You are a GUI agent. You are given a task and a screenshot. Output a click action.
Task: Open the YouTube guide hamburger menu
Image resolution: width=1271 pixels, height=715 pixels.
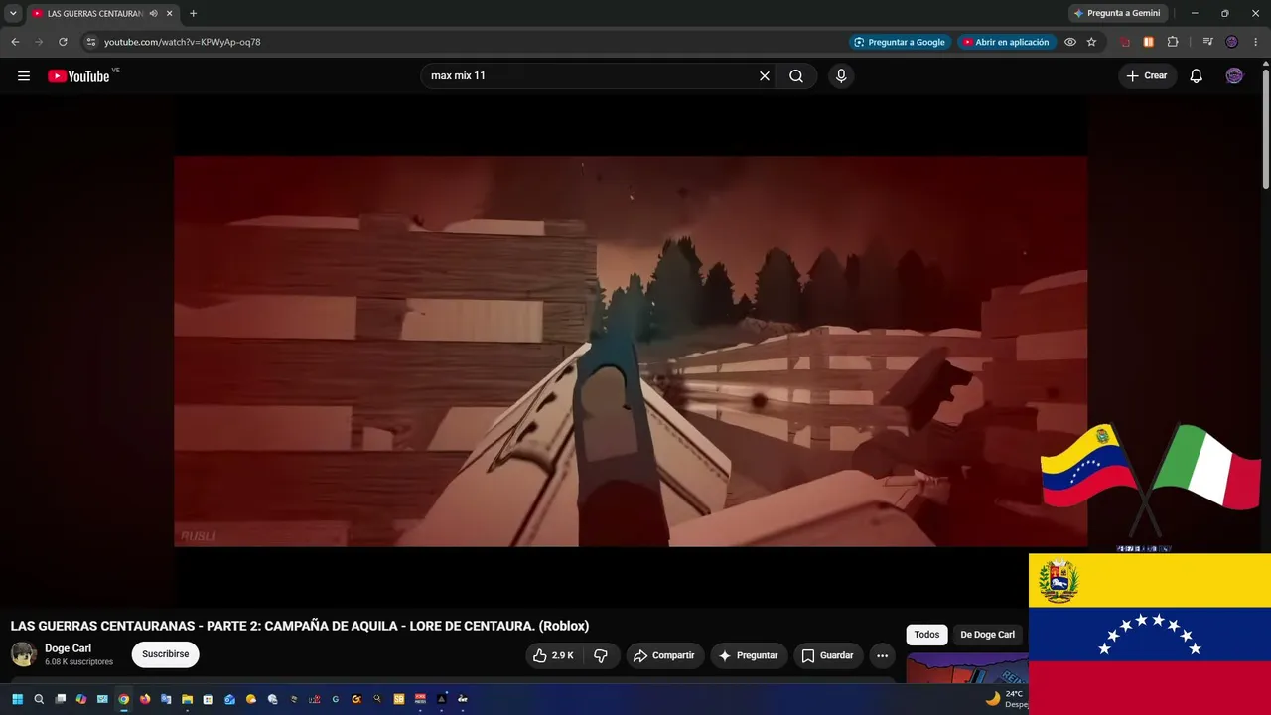[x=24, y=76]
